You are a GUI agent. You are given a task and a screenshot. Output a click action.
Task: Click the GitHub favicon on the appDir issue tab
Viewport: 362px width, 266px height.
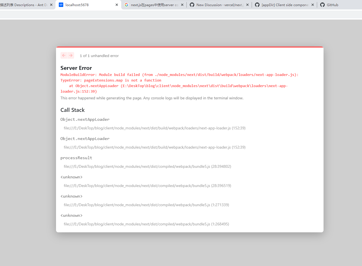(x=257, y=5)
